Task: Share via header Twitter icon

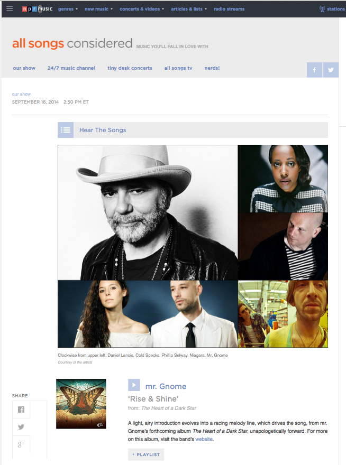Action: [331, 70]
